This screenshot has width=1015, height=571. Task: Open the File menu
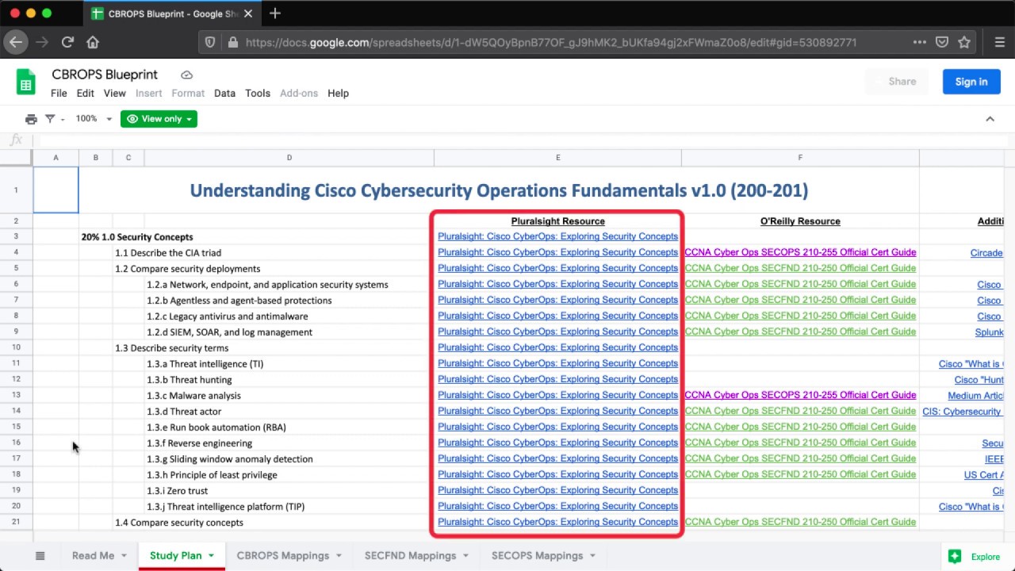(x=59, y=93)
